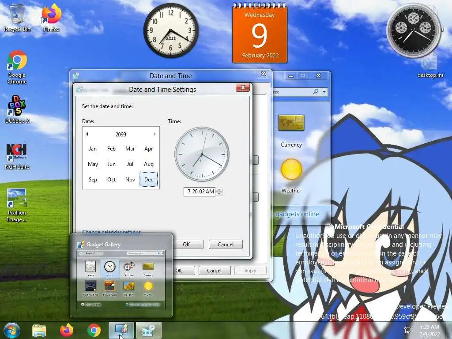Click Cancel in Date and Time Settings
This screenshot has height=339, width=452.
(226, 245)
